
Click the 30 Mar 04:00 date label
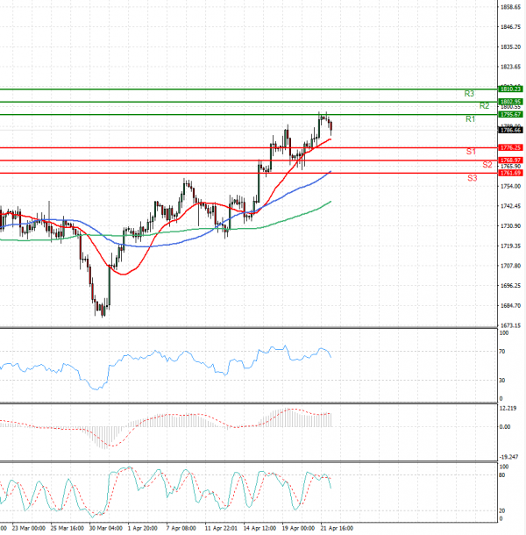[106, 528]
